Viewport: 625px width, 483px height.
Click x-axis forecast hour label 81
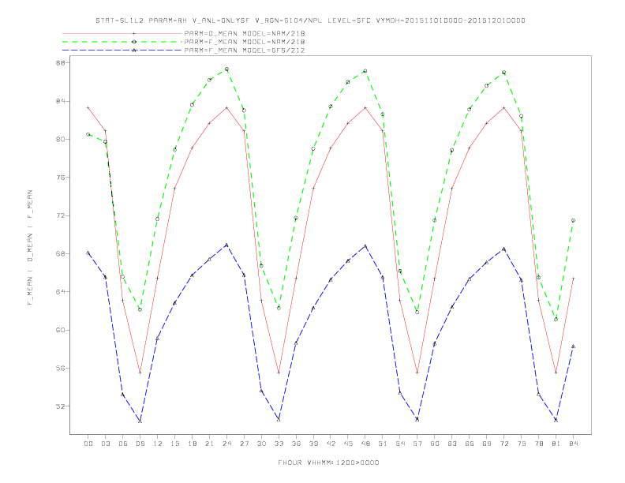(x=556, y=444)
